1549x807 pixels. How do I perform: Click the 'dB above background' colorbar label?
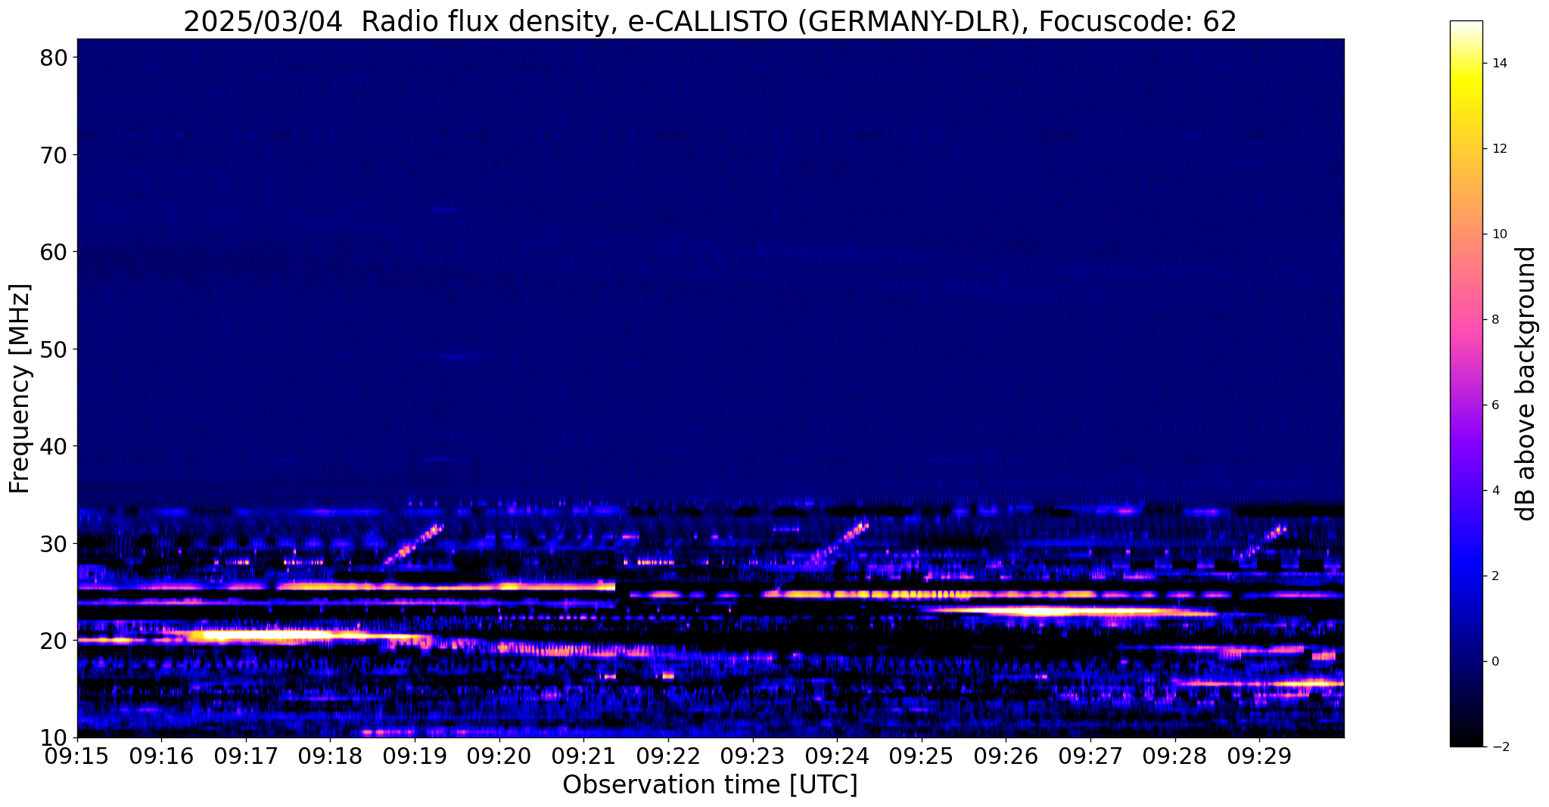click(x=1526, y=383)
